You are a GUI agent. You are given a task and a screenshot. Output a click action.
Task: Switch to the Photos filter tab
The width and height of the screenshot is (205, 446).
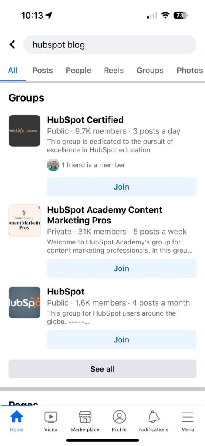pyautogui.click(x=190, y=70)
